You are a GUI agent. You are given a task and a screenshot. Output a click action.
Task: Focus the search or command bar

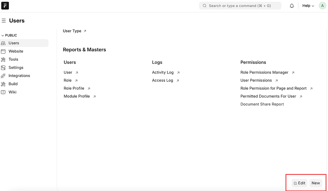coord(240,6)
